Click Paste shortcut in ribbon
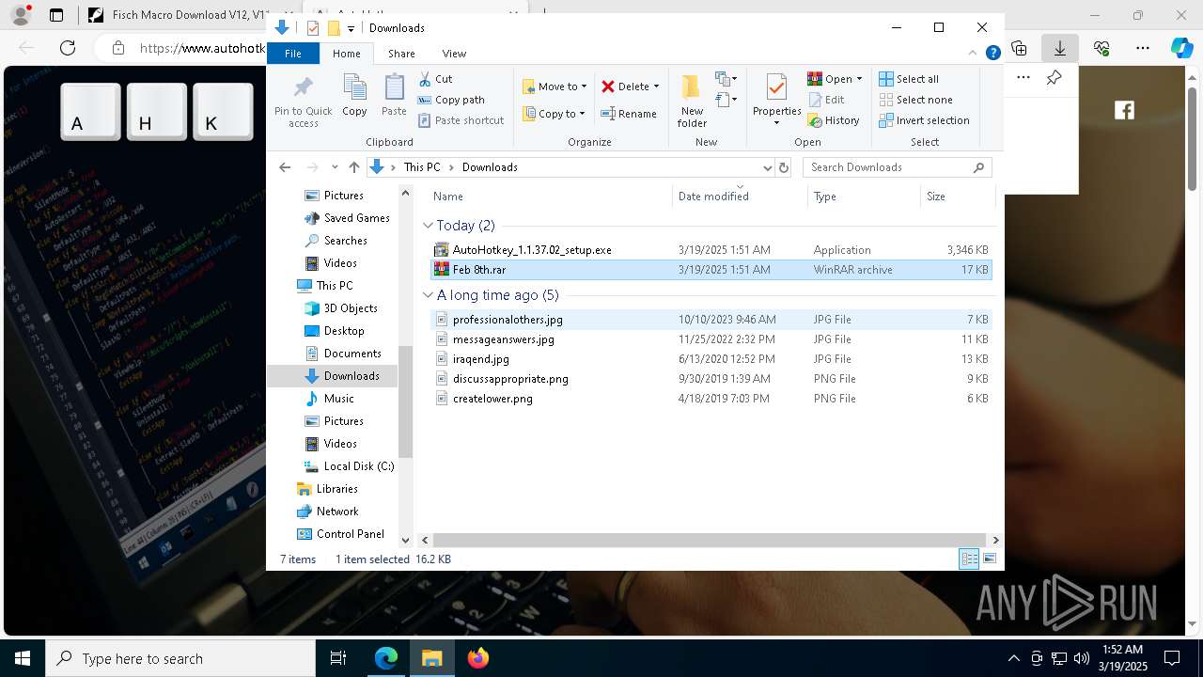 [x=461, y=120]
